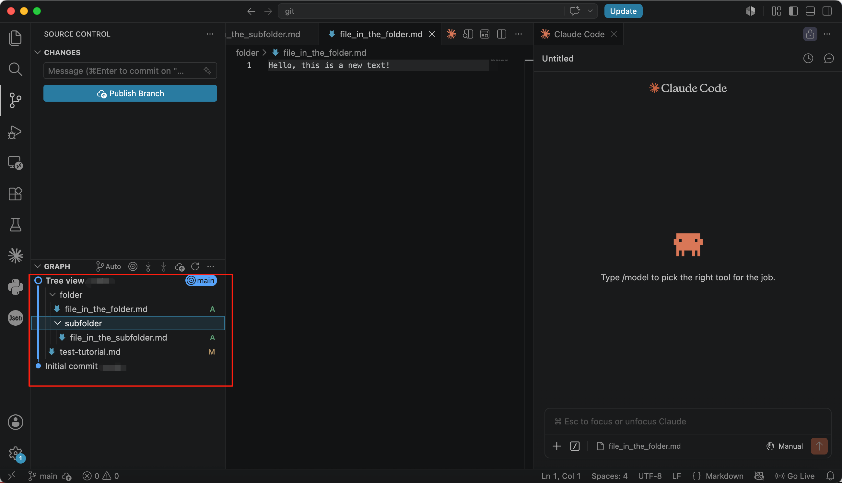Toggle the disabled Copilot status icon
842x483 pixels.
coord(759,476)
